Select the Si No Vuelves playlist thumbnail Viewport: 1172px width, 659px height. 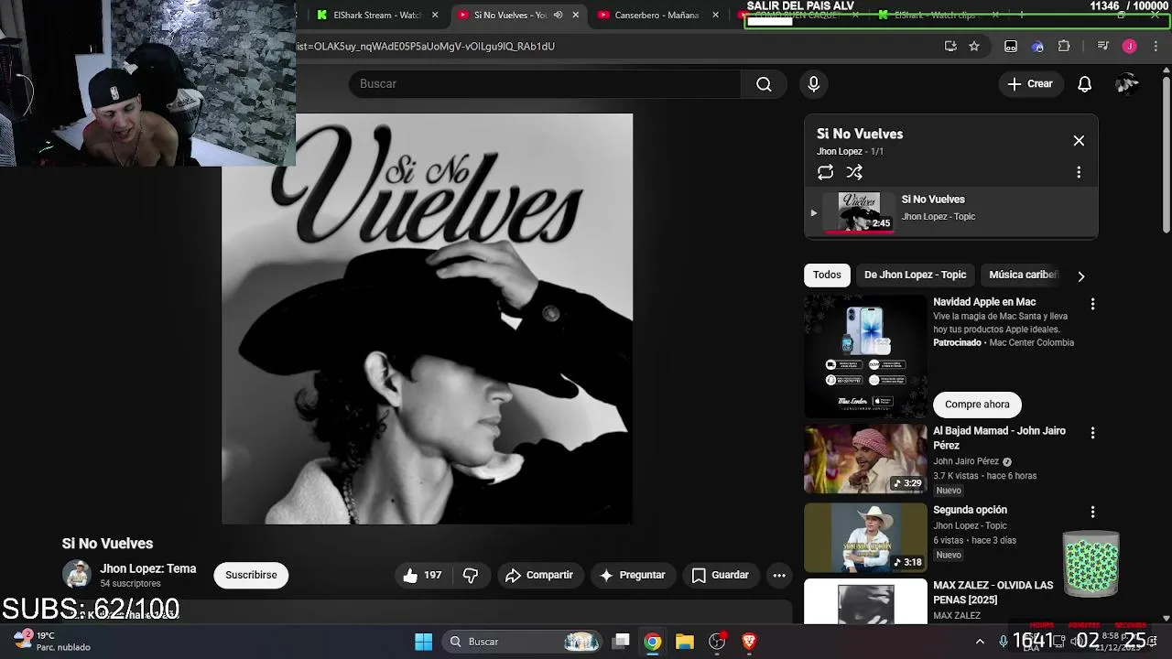pyautogui.click(x=859, y=212)
